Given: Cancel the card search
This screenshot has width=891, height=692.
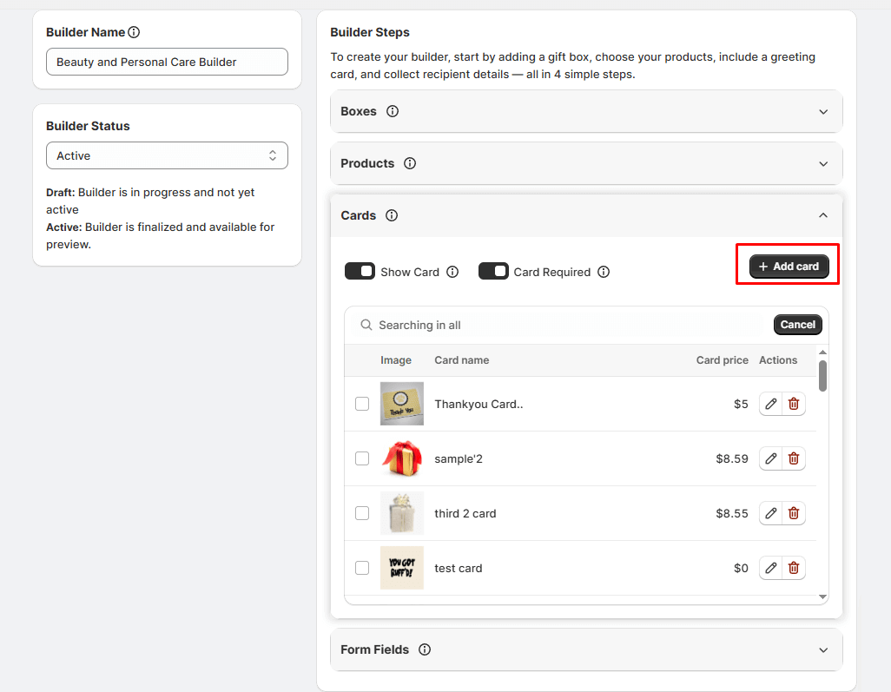Looking at the screenshot, I should (x=797, y=325).
